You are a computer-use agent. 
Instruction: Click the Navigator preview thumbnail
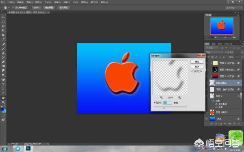222,26
